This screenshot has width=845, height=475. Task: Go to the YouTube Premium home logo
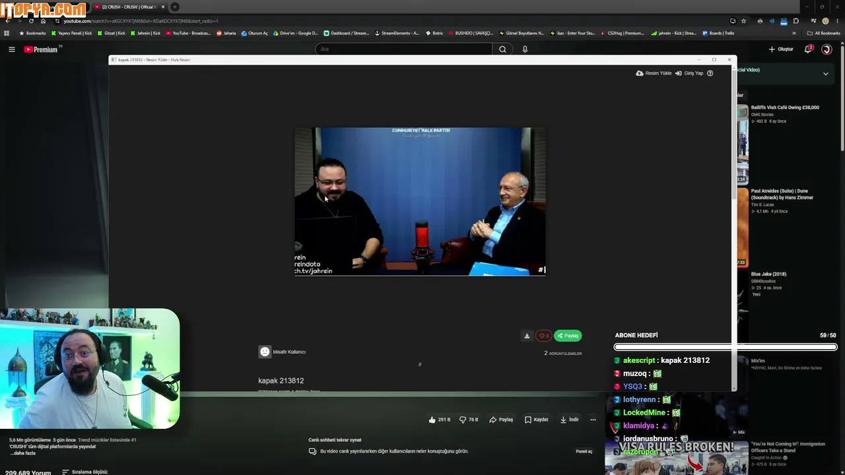pos(41,49)
